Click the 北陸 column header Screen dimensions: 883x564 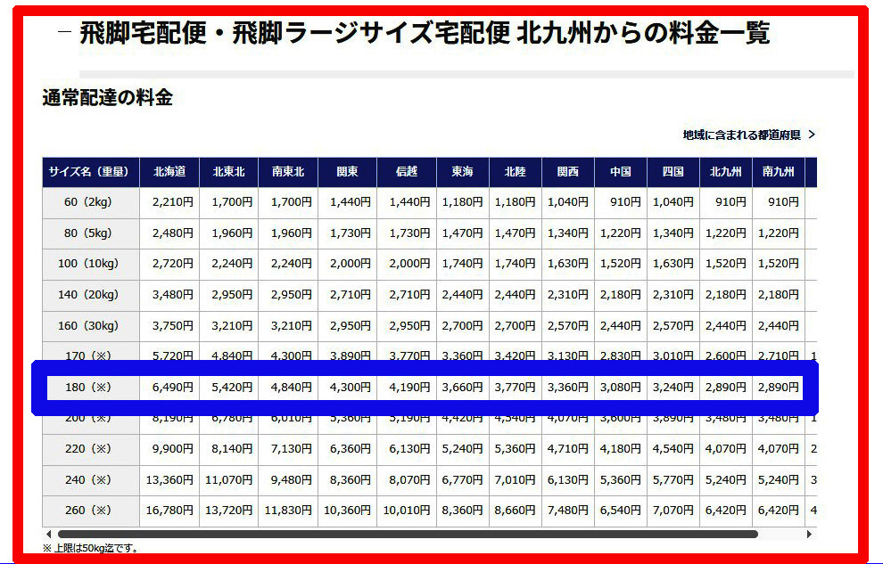pos(516,172)
